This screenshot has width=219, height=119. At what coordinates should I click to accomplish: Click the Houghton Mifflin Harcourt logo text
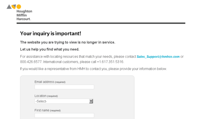coord(24,15)
